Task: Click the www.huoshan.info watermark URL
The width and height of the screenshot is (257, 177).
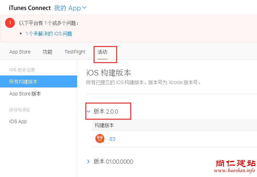Action: [x=235, y=170]
